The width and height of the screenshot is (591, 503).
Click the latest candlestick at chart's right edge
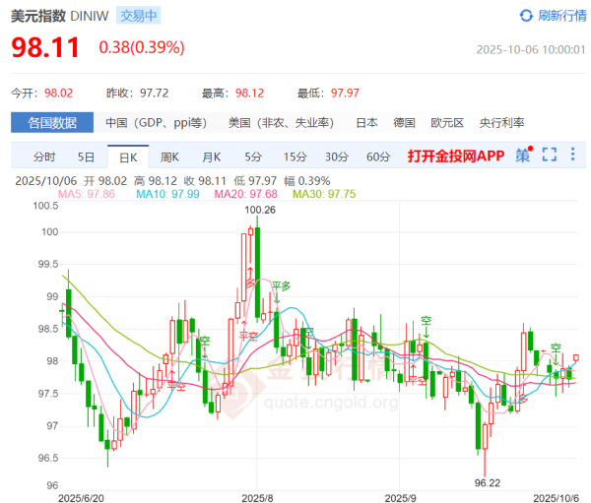(x=576, y=357)
